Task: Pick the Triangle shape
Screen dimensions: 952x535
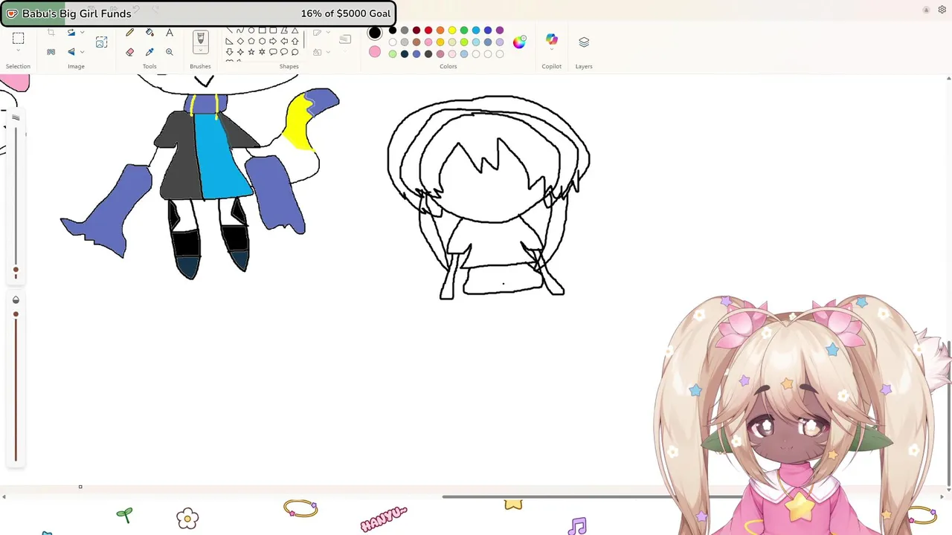Action: (295, 30)
